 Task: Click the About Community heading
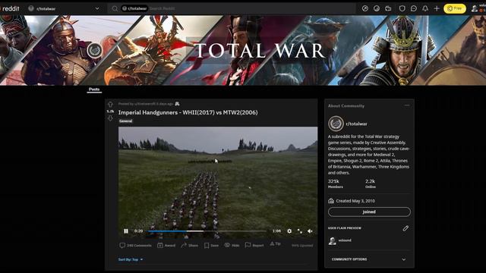[x=346, y=106]
